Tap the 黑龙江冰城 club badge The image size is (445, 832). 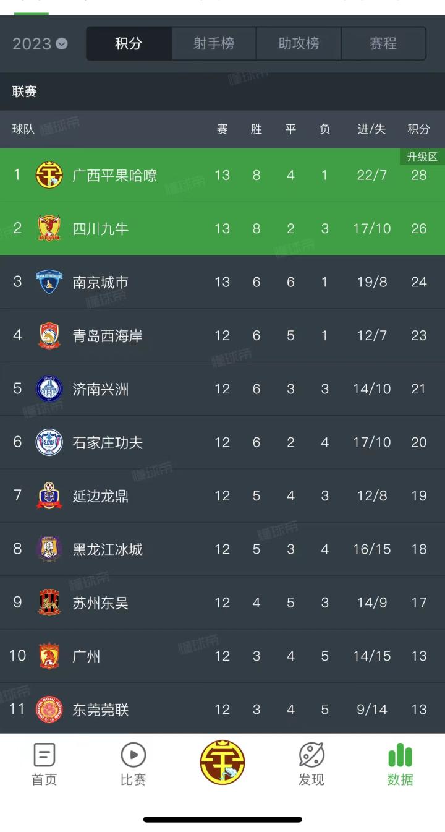tap(49, 549)
